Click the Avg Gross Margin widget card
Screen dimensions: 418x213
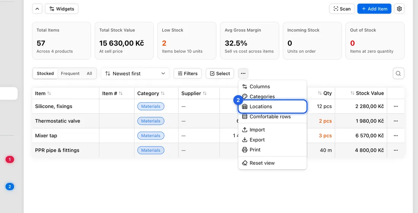(250, 41)
